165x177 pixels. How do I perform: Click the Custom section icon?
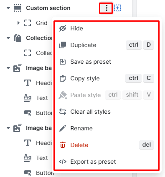(18, 8)
